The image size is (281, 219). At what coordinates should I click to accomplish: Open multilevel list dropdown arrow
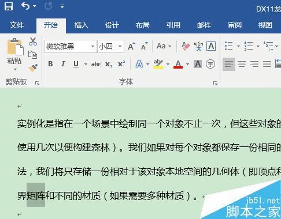(277, 46)
